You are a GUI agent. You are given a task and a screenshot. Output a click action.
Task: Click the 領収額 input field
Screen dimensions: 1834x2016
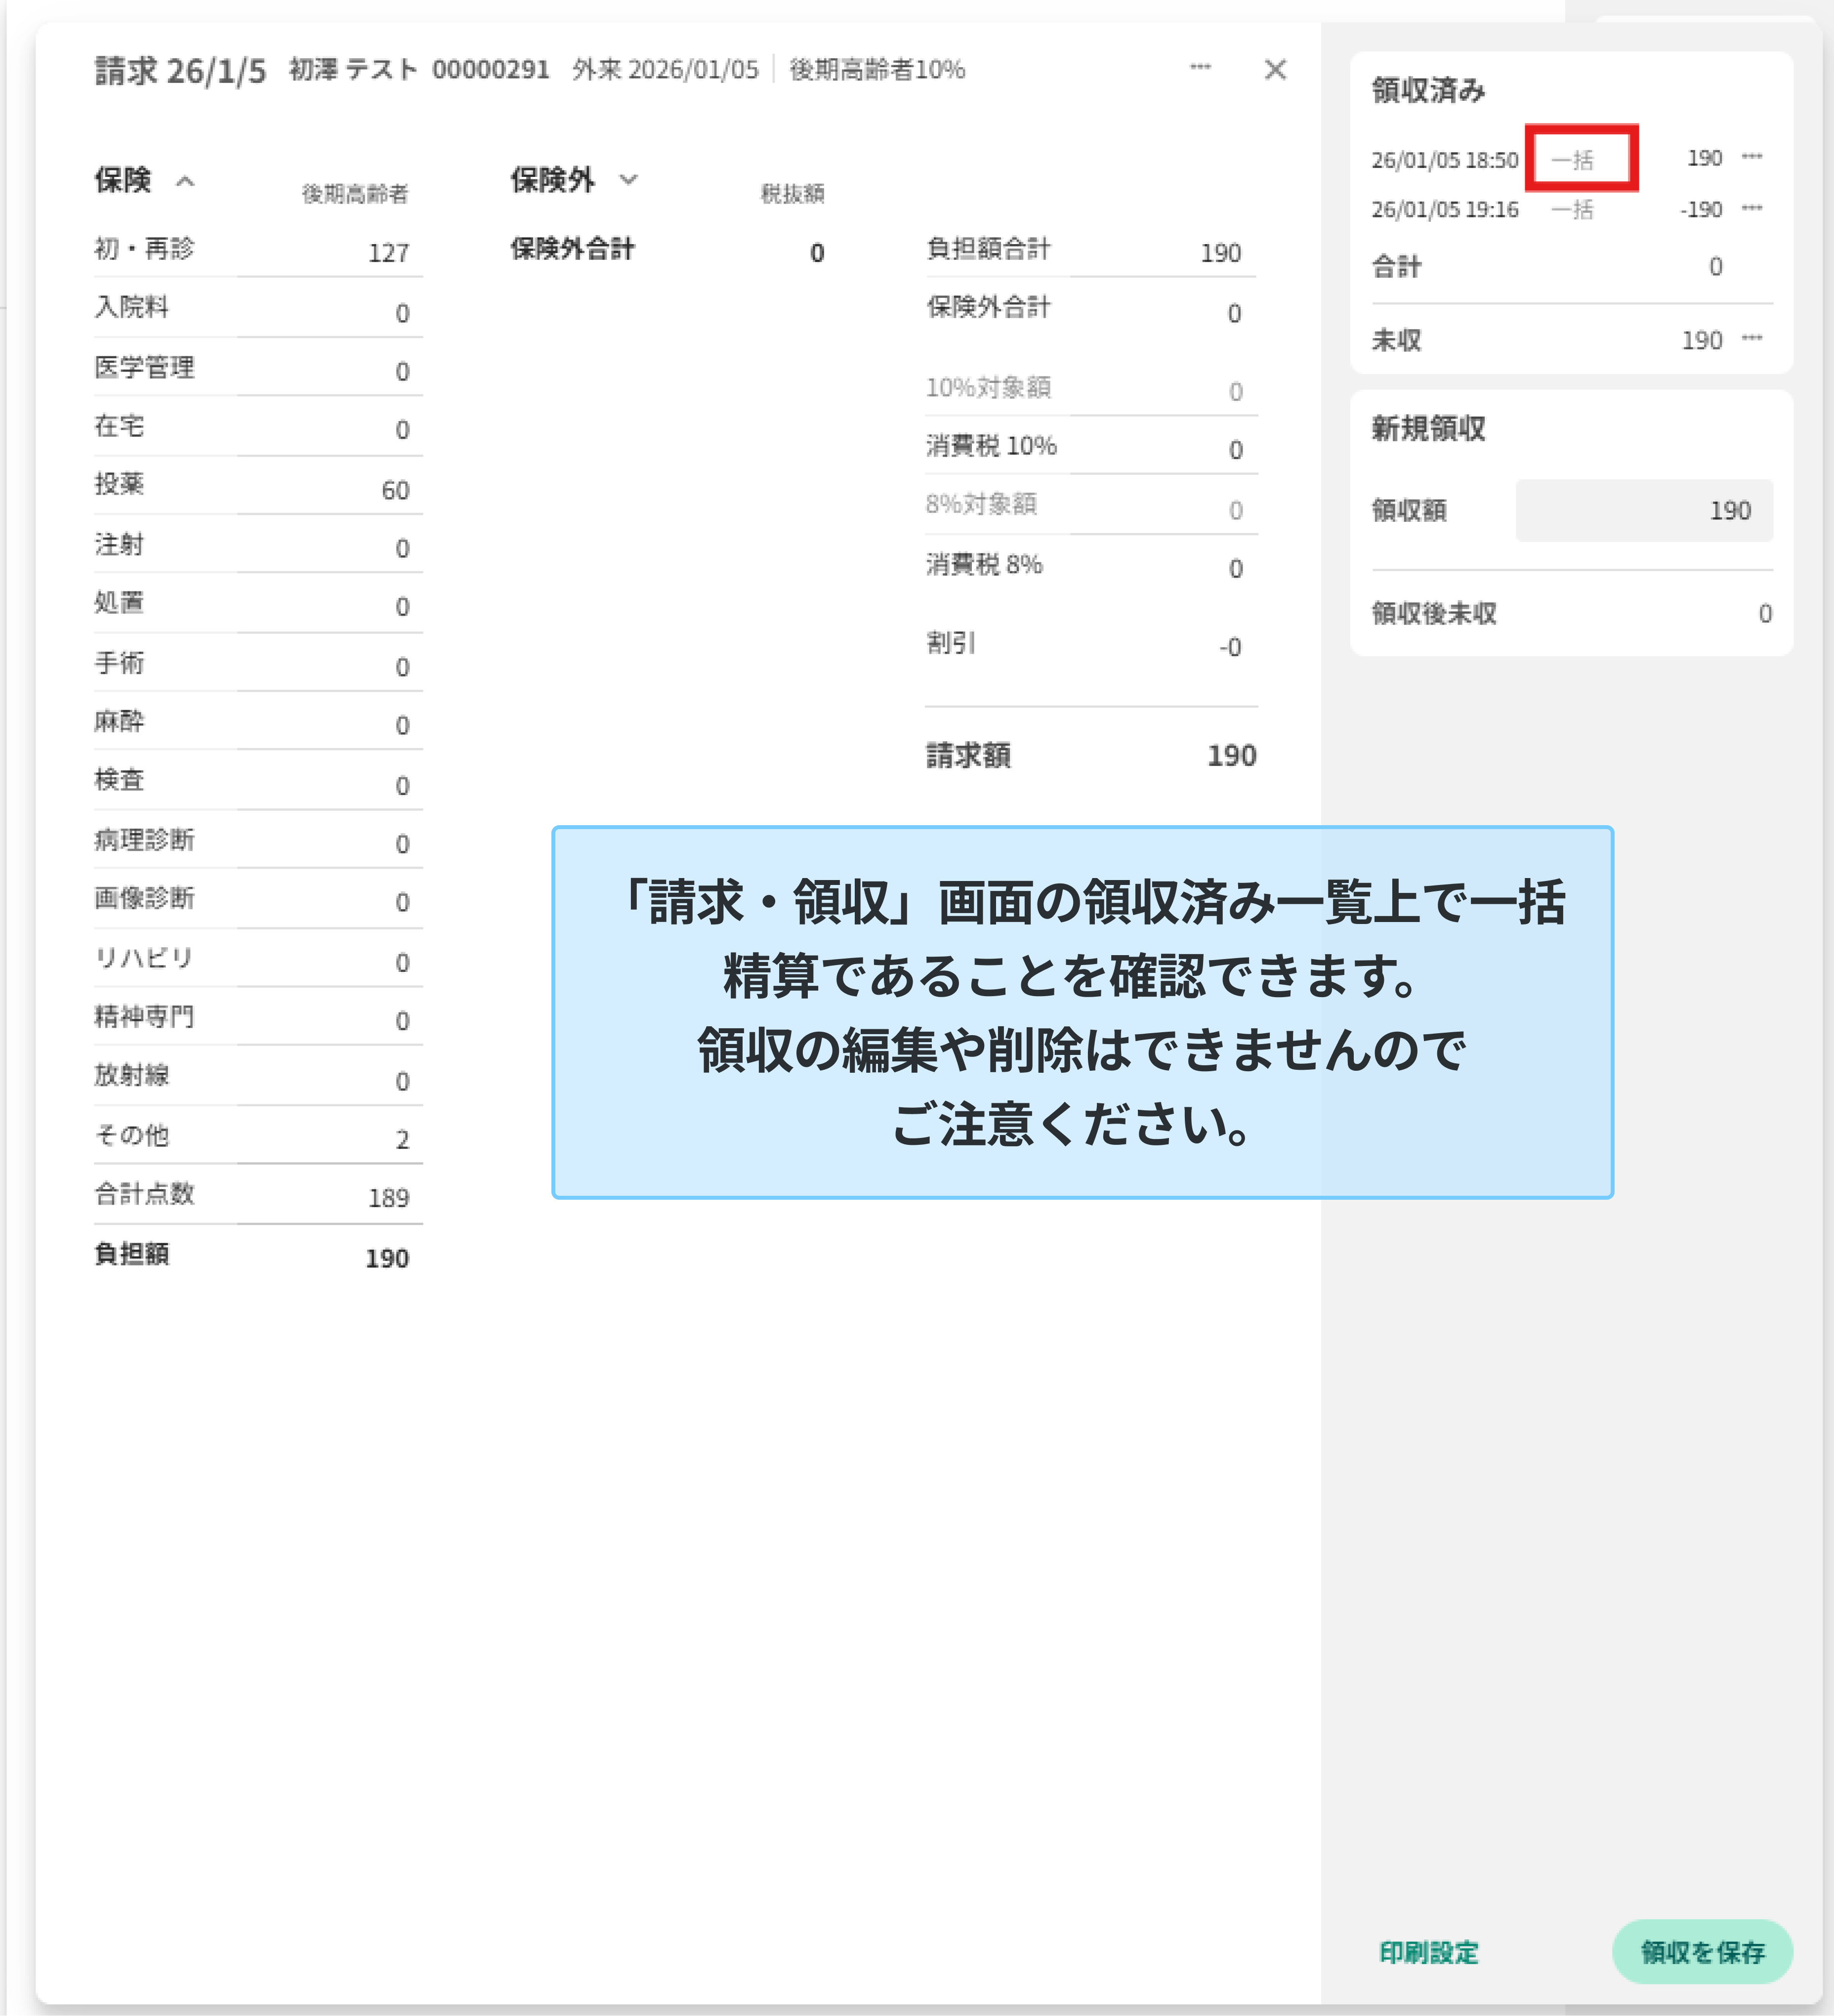(1644, 510)
